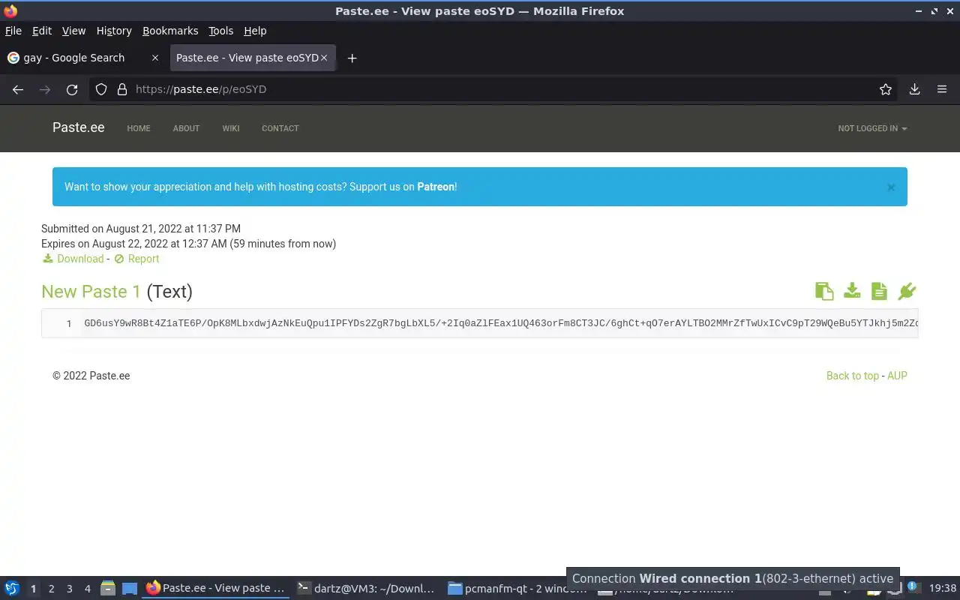Focus the pcmanfm-qt taskbar entry
This screenshot has height=600, width=960.
[x=517, y=588]
